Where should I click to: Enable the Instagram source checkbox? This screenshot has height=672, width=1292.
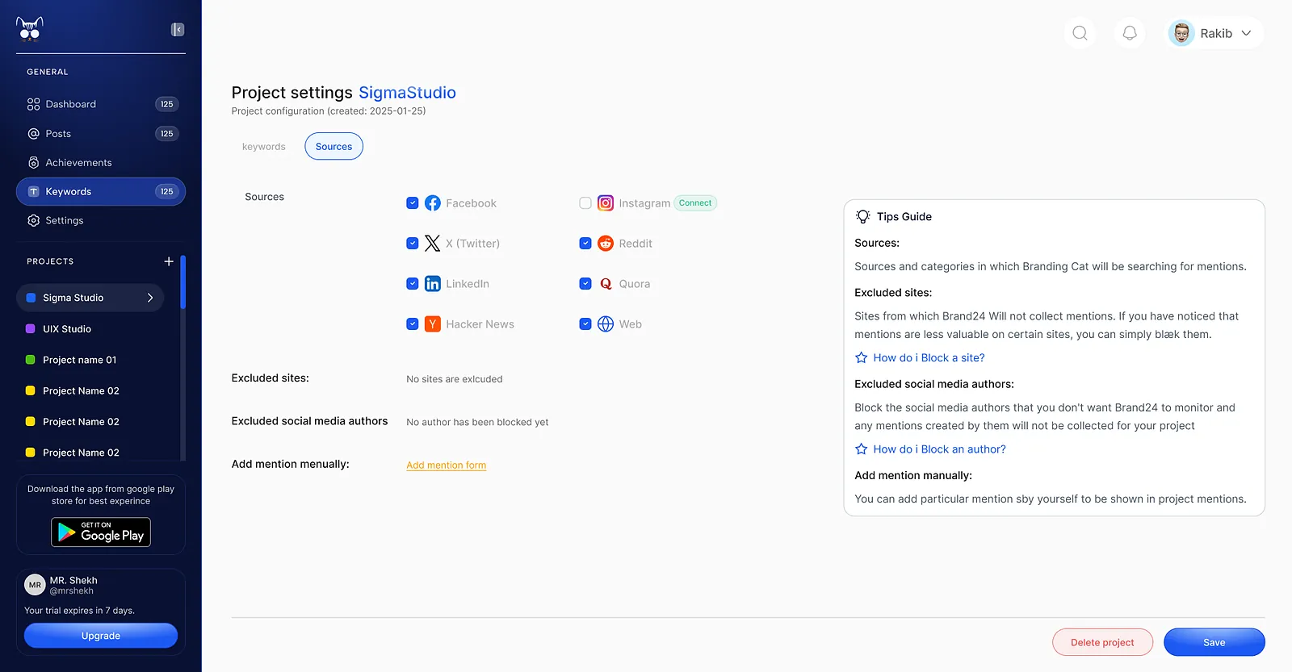(585, 203)
